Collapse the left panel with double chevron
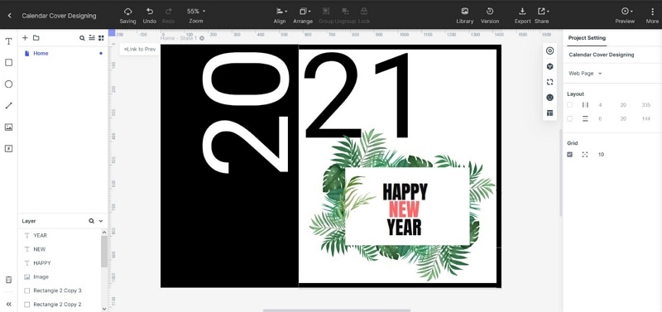Screen dimensions: 662x312 8,304
